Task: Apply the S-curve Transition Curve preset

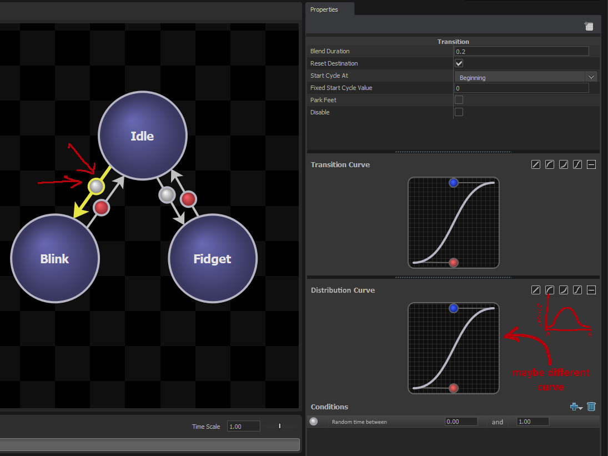Action: 577,164
